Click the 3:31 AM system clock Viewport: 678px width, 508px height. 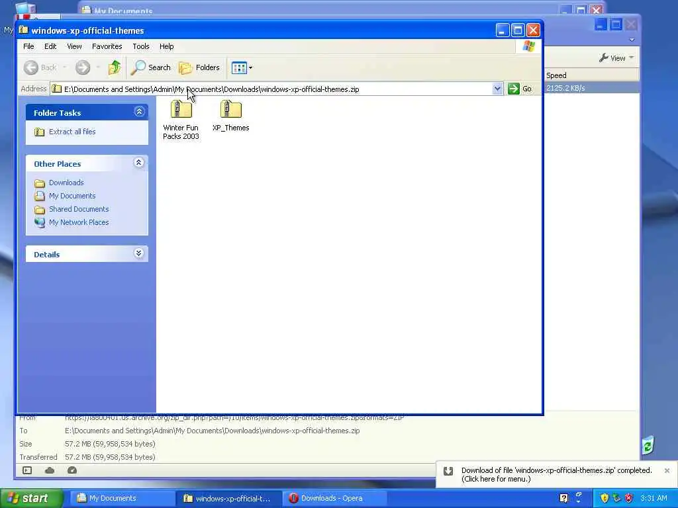click(x=654, y=498)
